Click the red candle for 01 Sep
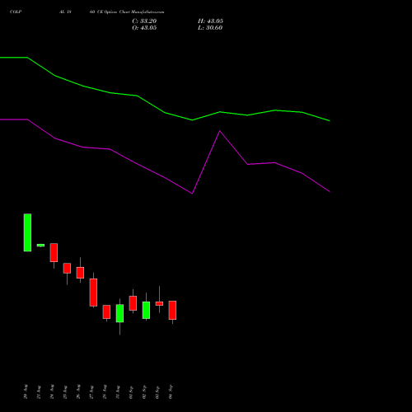 133,303
